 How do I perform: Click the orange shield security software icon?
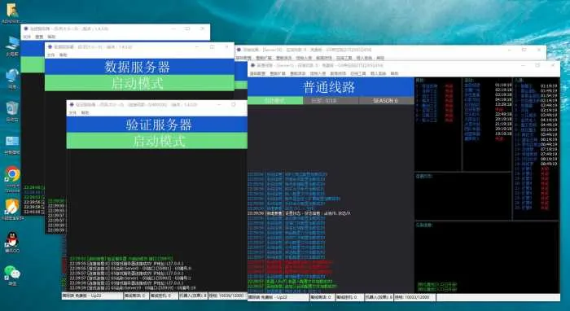[12, 207]
